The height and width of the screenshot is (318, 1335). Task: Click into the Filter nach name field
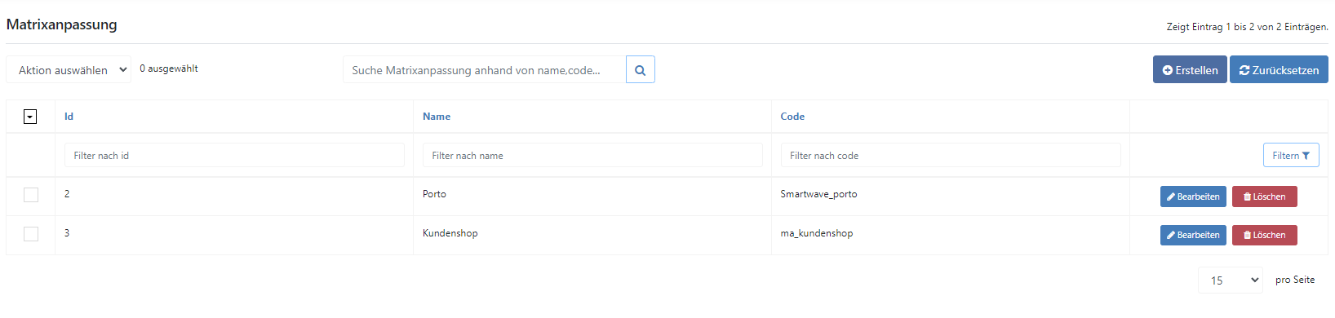tap(592, 156)
